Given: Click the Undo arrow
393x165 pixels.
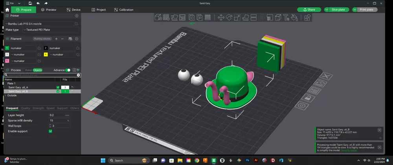Looking at the screenshot, I should (x=38, y=3).
